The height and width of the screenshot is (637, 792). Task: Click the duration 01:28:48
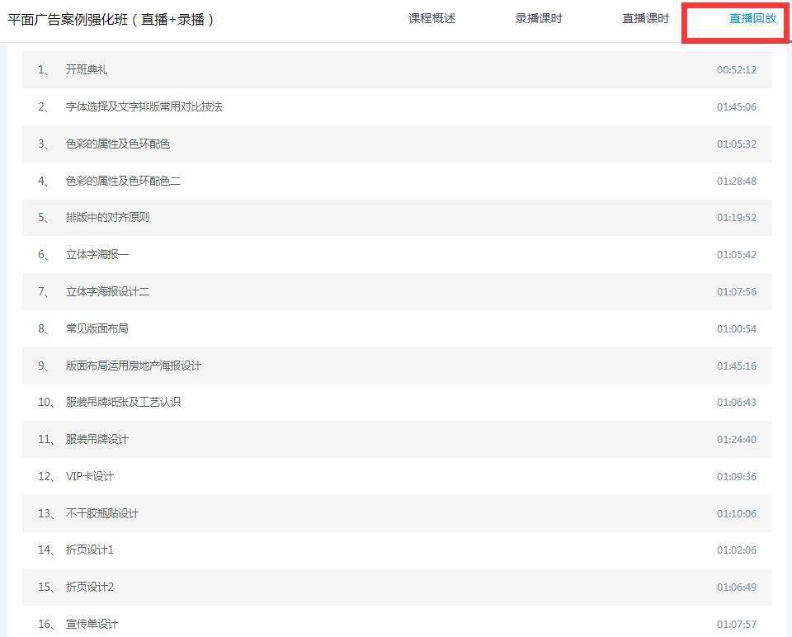click(x=737, y=181)
